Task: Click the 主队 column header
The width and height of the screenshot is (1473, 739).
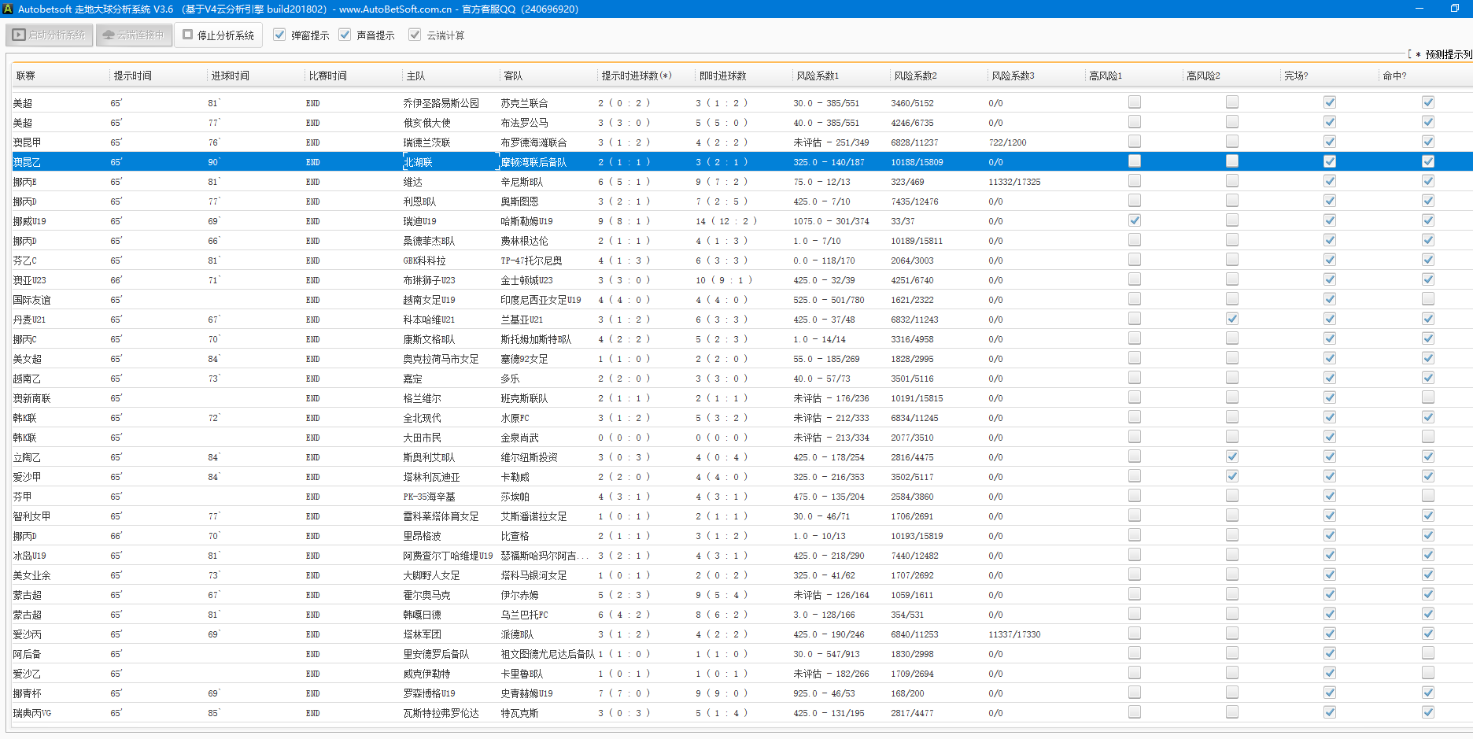Action: [x=415, y=76]
